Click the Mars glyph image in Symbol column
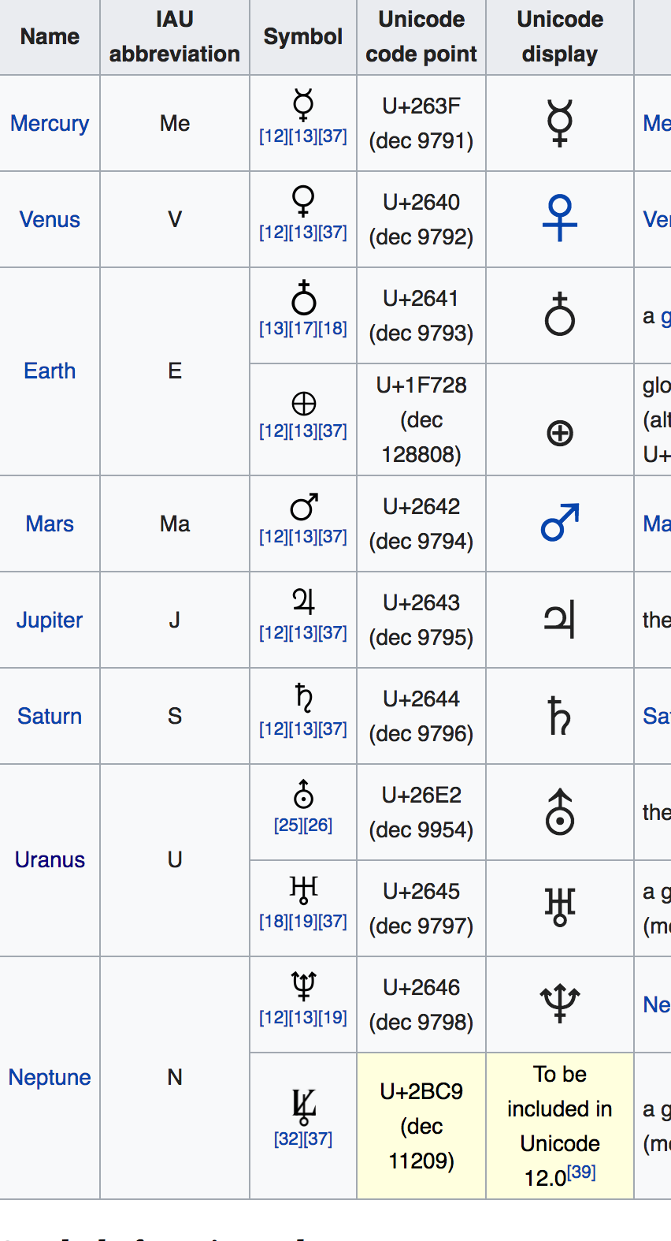 pos(303,507)
